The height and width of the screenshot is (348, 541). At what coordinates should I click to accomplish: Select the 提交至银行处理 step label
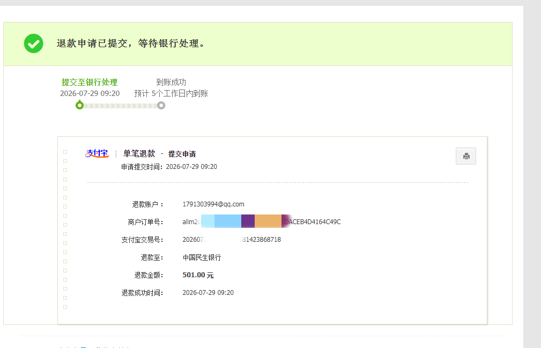[x=90, y=83]
